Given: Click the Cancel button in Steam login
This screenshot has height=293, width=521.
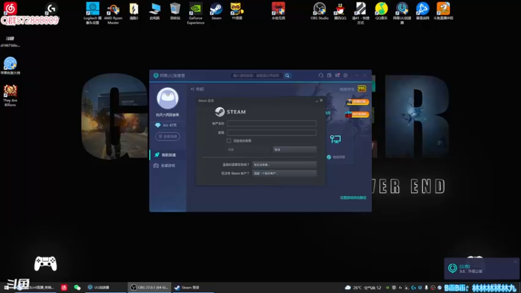Looking at the screenshot, I should pos(294,150).
